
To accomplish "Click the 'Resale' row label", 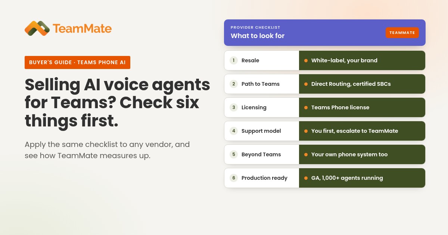I will click(250, 60).
